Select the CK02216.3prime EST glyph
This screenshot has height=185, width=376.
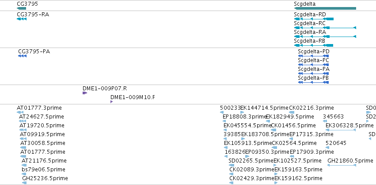click(292, 112)
